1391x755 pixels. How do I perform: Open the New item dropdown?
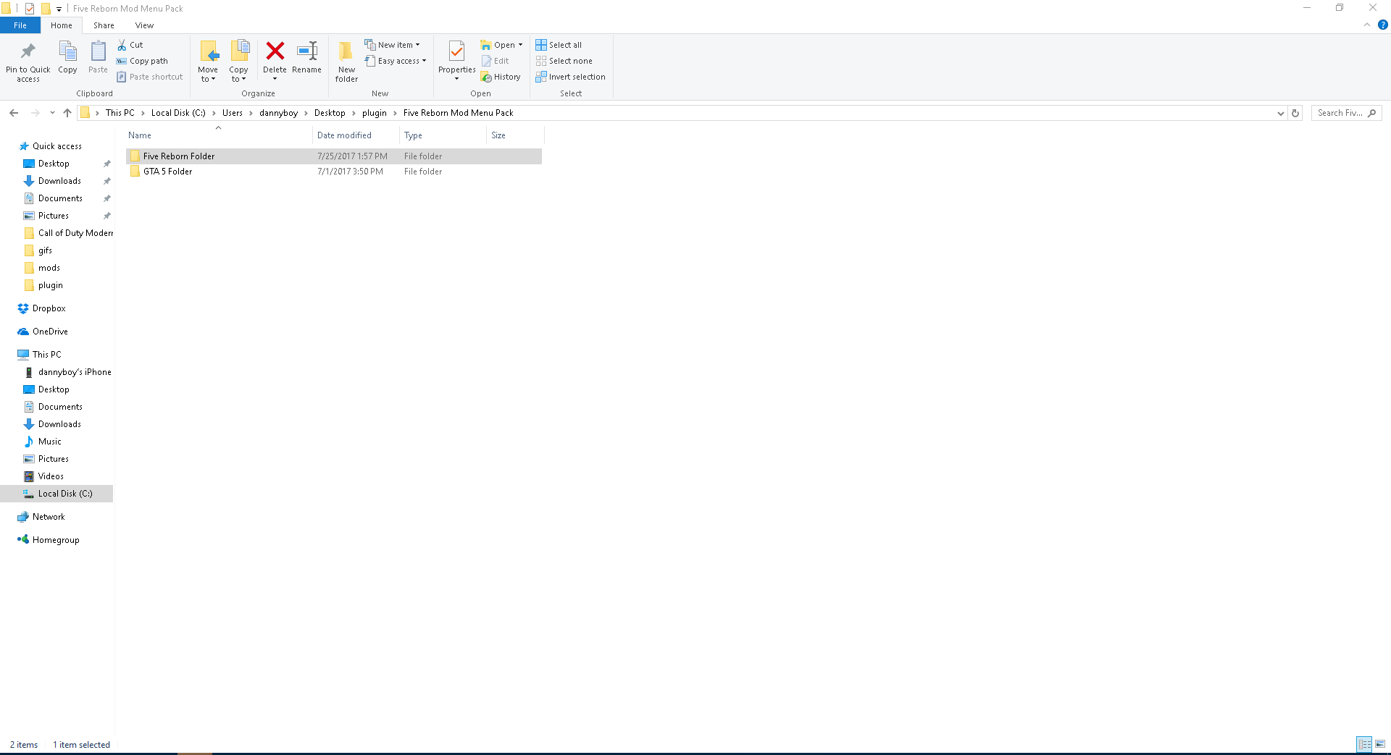pyautogui.click(x=392, y=45)
